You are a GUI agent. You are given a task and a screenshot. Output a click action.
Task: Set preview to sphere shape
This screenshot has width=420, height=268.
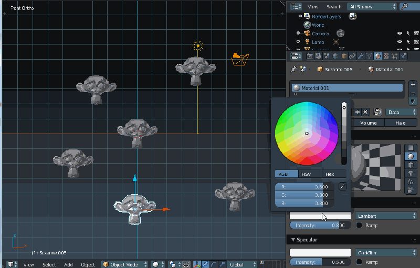[411, 157]
